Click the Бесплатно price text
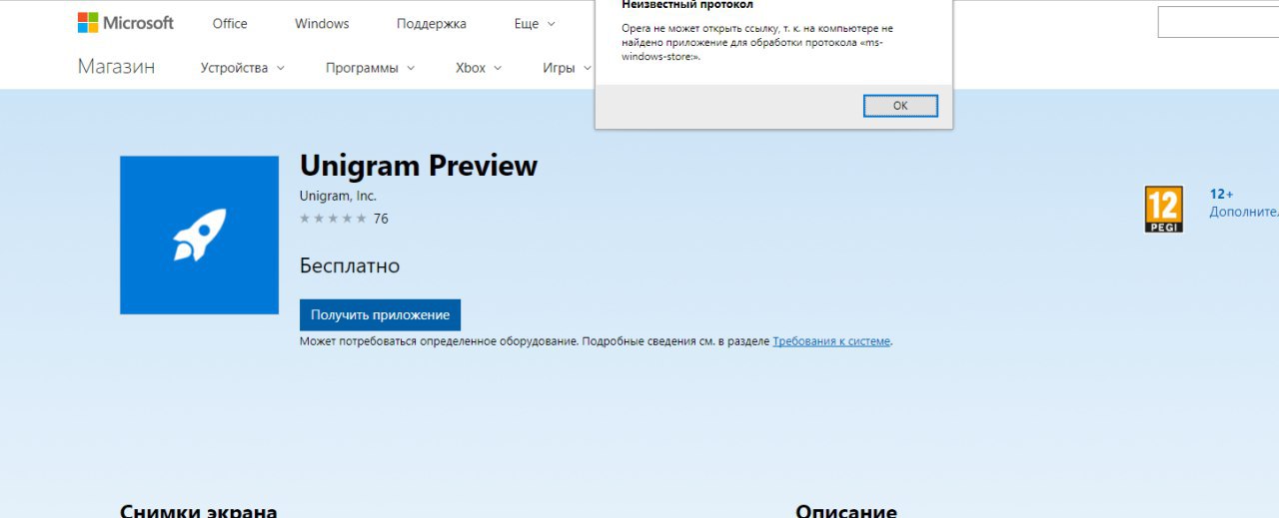The width and height of the screenshot is (1279, 518). (350, 266)
